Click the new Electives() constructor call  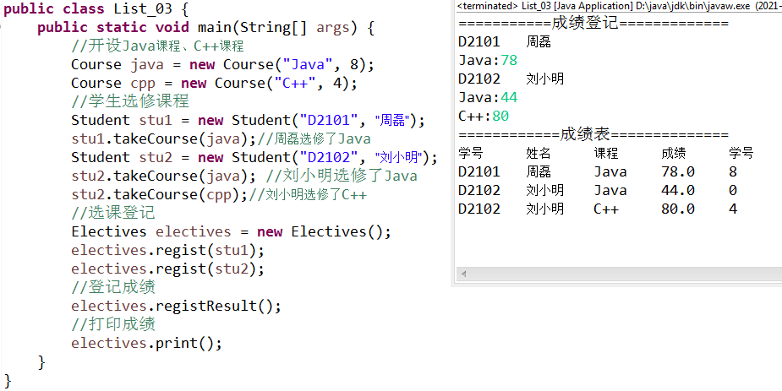point(322,232)
